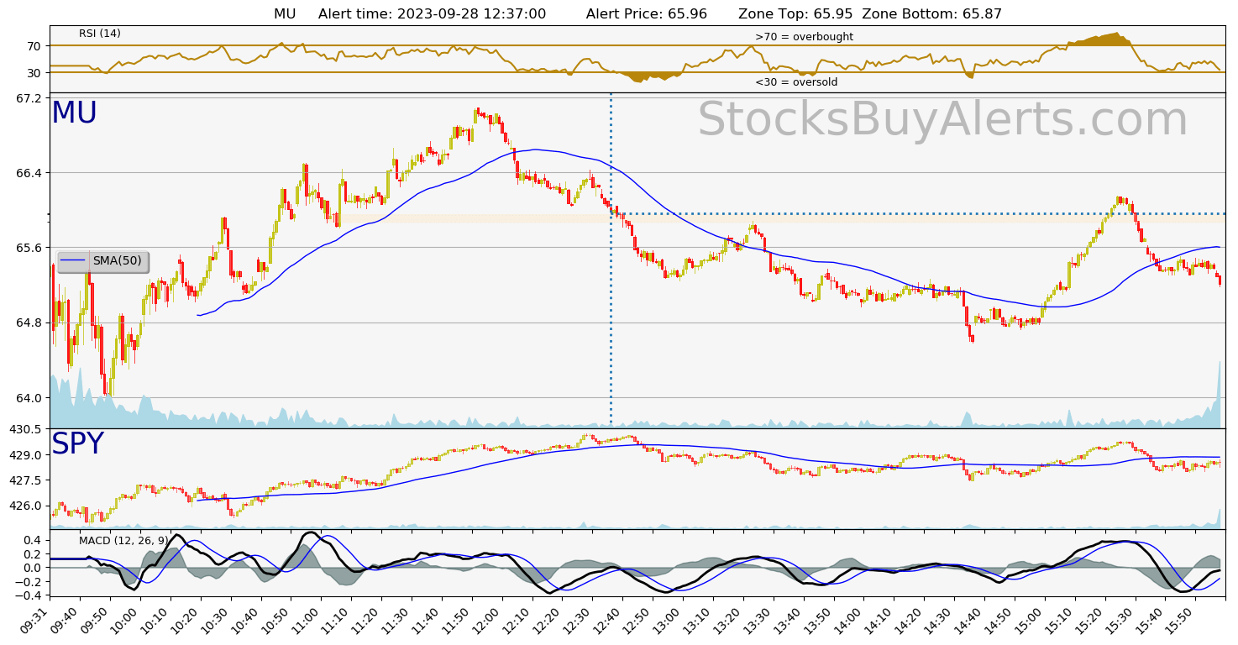Click the 430.5 SPY axis label
The image size is (1238, 645).
tap(24, 429)
